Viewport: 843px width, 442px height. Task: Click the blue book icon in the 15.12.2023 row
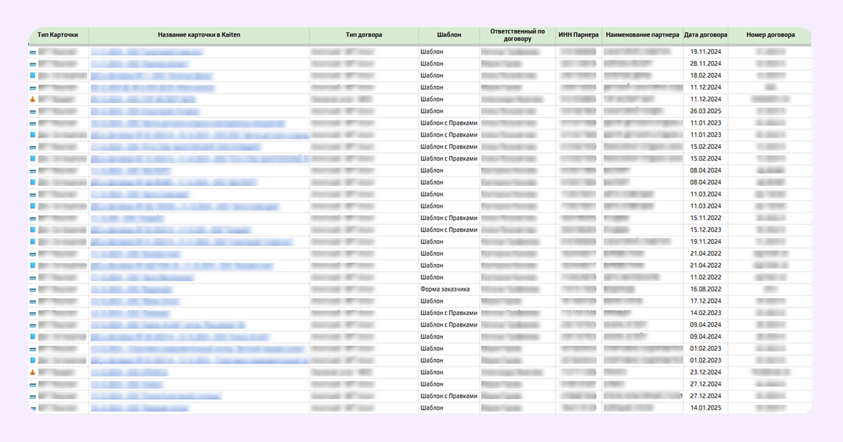point(33,230)
